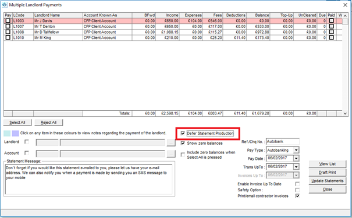This screenshot has width=352, height=218.
Task: Toggle the Paid checkbox in the L1003 row
Action: (x=332, y=20)
